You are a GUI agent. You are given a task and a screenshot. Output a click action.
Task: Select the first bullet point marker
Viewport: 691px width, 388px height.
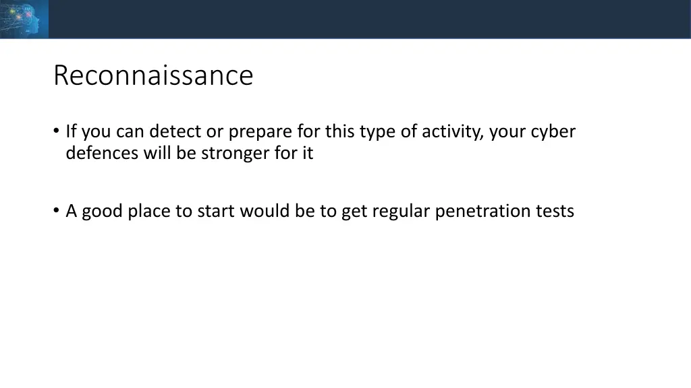(x=56, y=130)
